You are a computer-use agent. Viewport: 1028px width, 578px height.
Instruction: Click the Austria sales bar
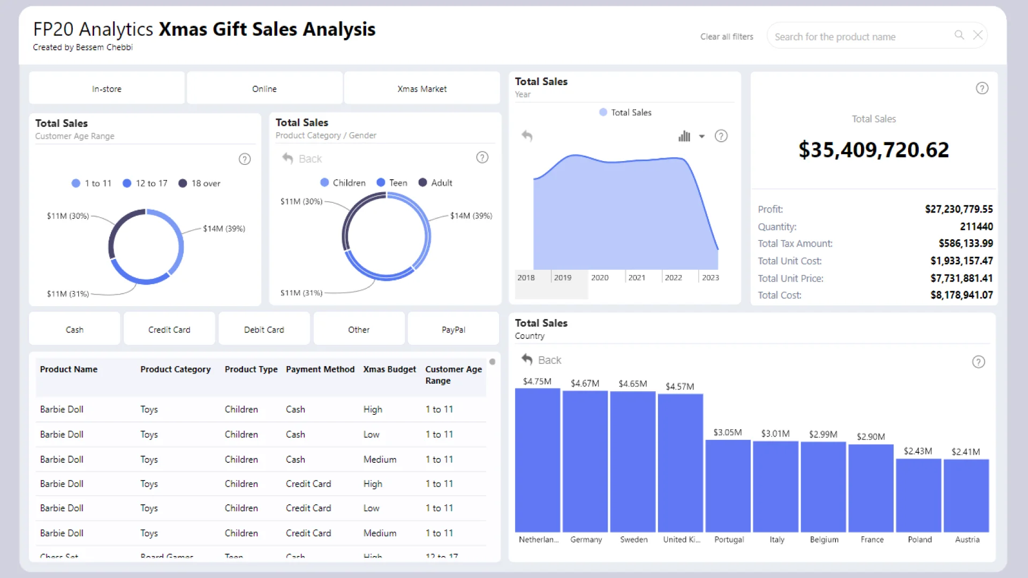[966, 496]
